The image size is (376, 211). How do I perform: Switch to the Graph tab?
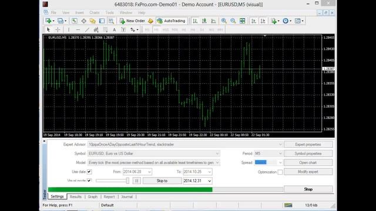[x=92, y=197]
